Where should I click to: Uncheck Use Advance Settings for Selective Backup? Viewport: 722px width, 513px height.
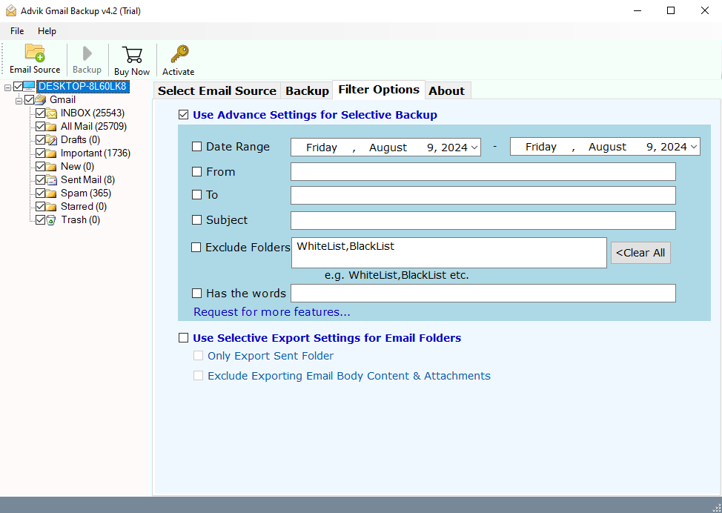pos(183,115)
